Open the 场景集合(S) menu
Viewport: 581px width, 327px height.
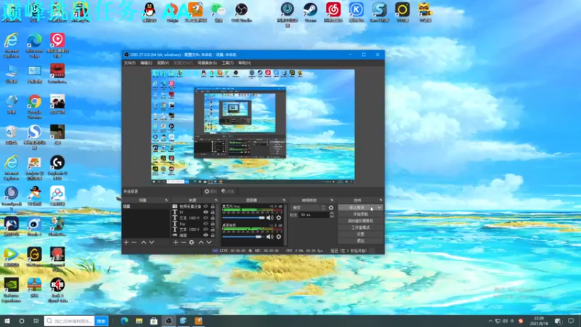point(207,63)
